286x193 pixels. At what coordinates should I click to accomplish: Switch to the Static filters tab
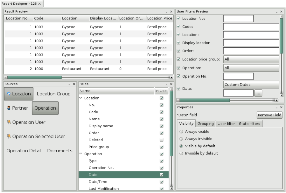(x=250, y=124)
